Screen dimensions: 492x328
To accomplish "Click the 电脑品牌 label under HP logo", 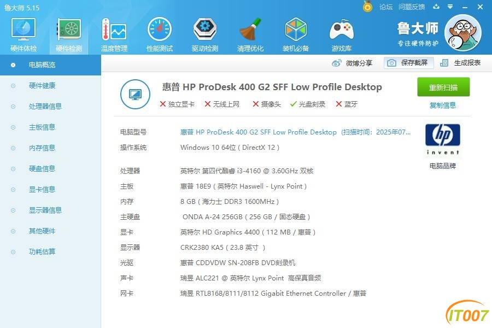I will [443, 166].
